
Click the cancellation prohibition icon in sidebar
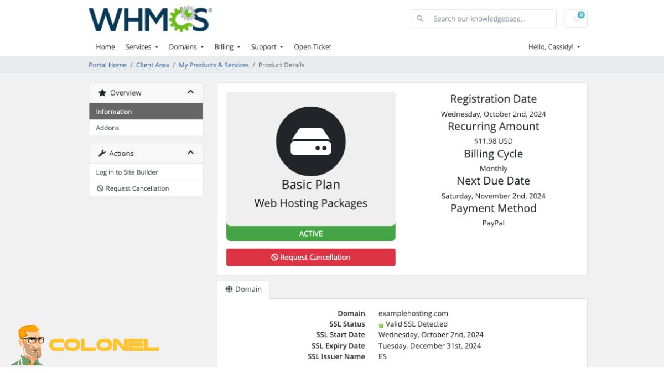(x=100, y=188)
